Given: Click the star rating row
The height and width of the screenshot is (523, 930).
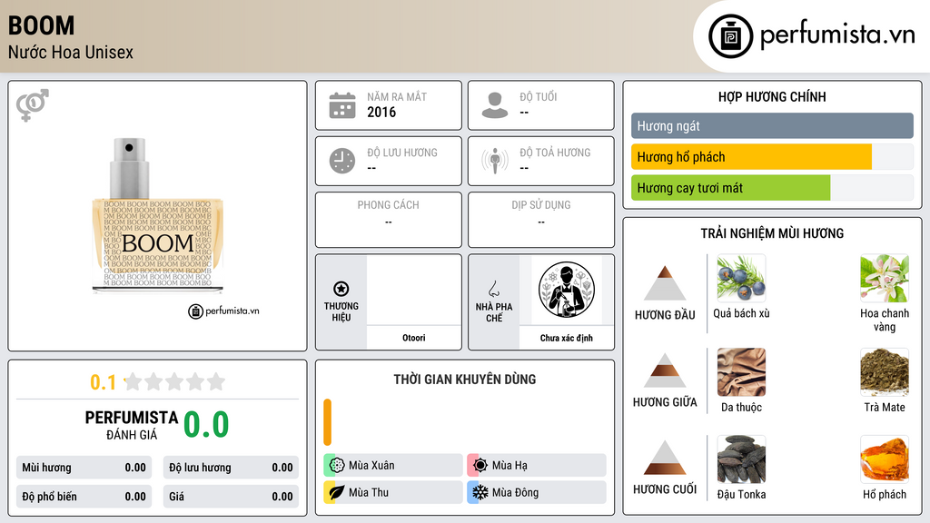Looking at the screenshot, I should point(174,381).
